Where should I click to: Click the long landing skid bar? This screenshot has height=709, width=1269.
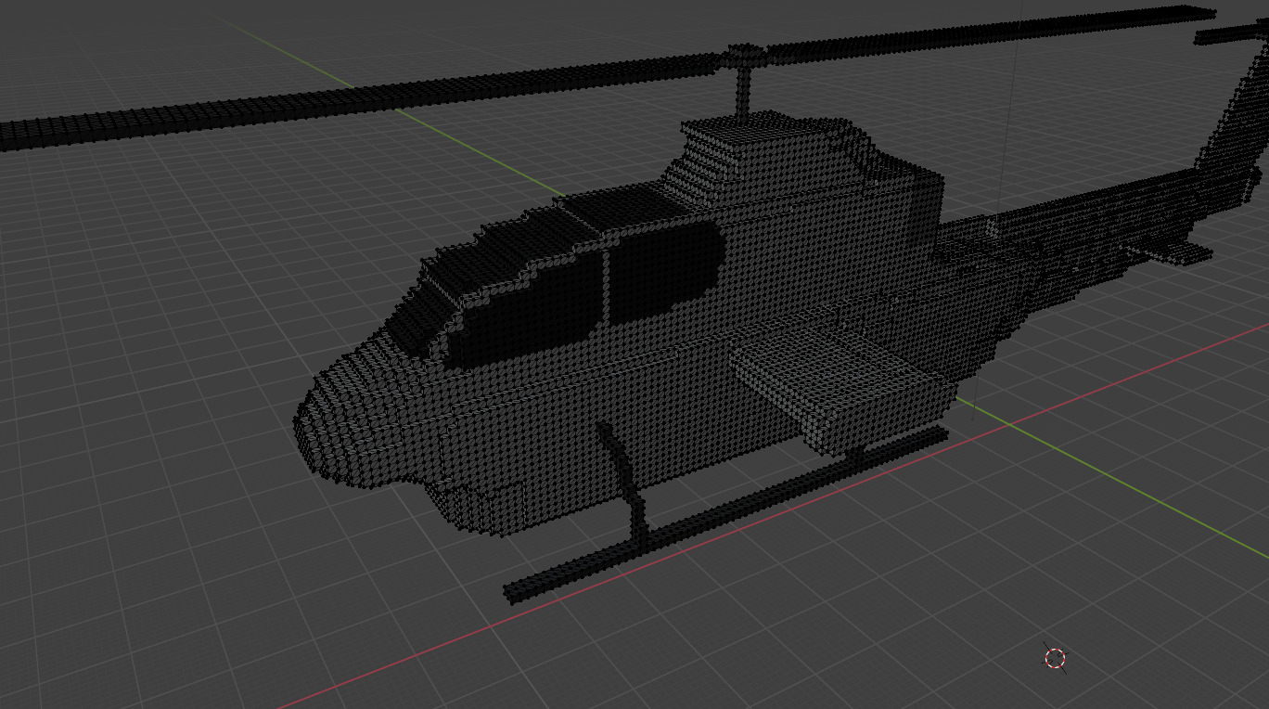724,515
